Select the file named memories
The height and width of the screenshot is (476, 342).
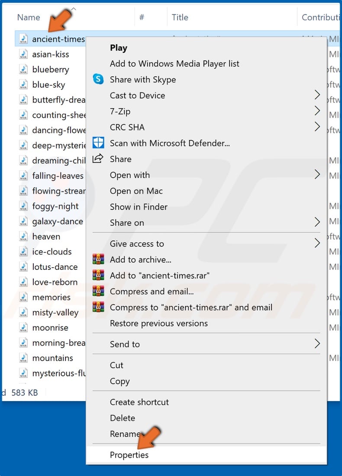point(51,297)
